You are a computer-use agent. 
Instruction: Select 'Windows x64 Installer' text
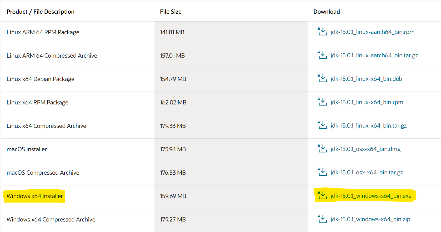pyautogui.click(x=35, y=196)
